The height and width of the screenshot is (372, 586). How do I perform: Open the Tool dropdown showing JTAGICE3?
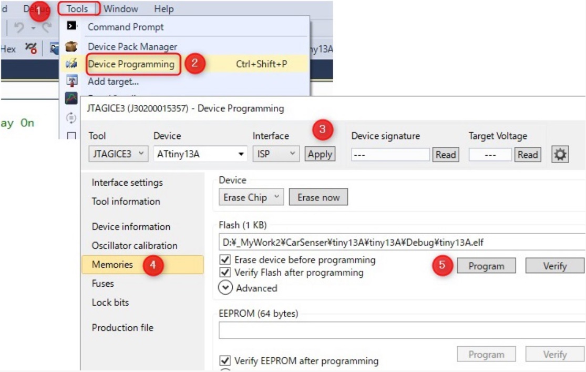click(x=118, y=154)
